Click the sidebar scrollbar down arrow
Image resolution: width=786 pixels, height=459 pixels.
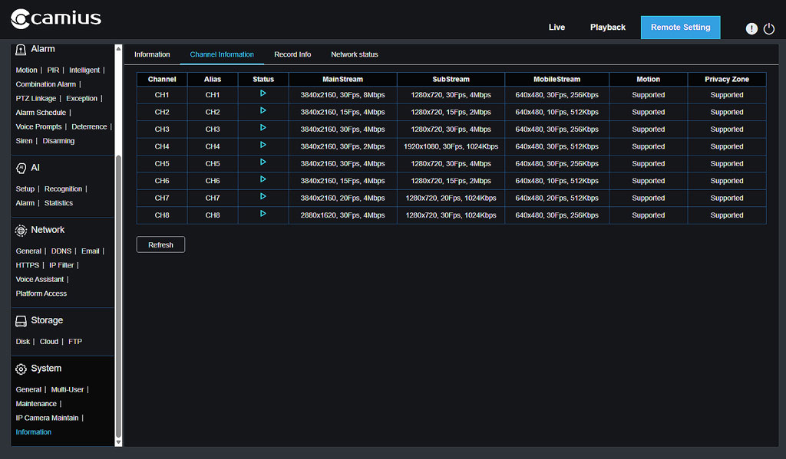point(117,442)
